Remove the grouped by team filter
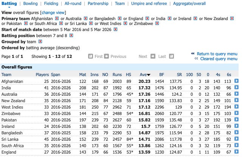242x157 pixels. pos(40,42)
